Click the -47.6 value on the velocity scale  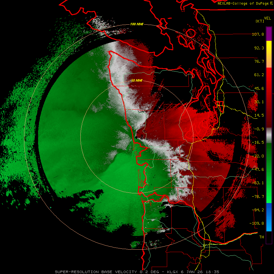click(x=258, y=170)
